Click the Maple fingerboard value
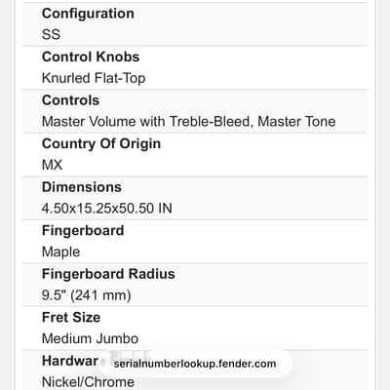390x390 pixels. [60, 253]
